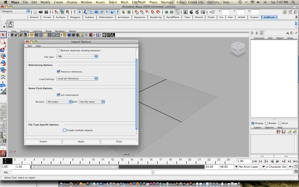Click the auto keyframe key icon
This screenshot has height=187, width=299.
(291, 166)
